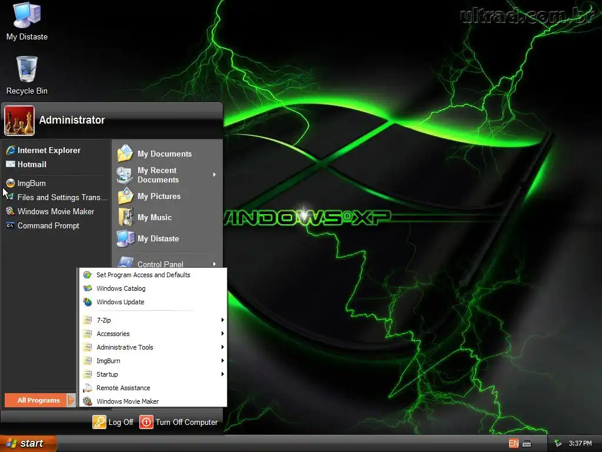Open Remote Assistance from All Programs
Viewport: 602px width, 452px height.
point(153,388)
